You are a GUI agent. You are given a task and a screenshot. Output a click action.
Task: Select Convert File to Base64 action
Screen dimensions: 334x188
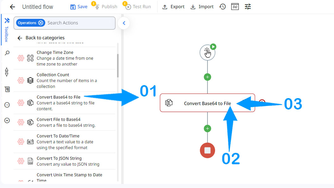pyautogui.click(x=65, y=122)
